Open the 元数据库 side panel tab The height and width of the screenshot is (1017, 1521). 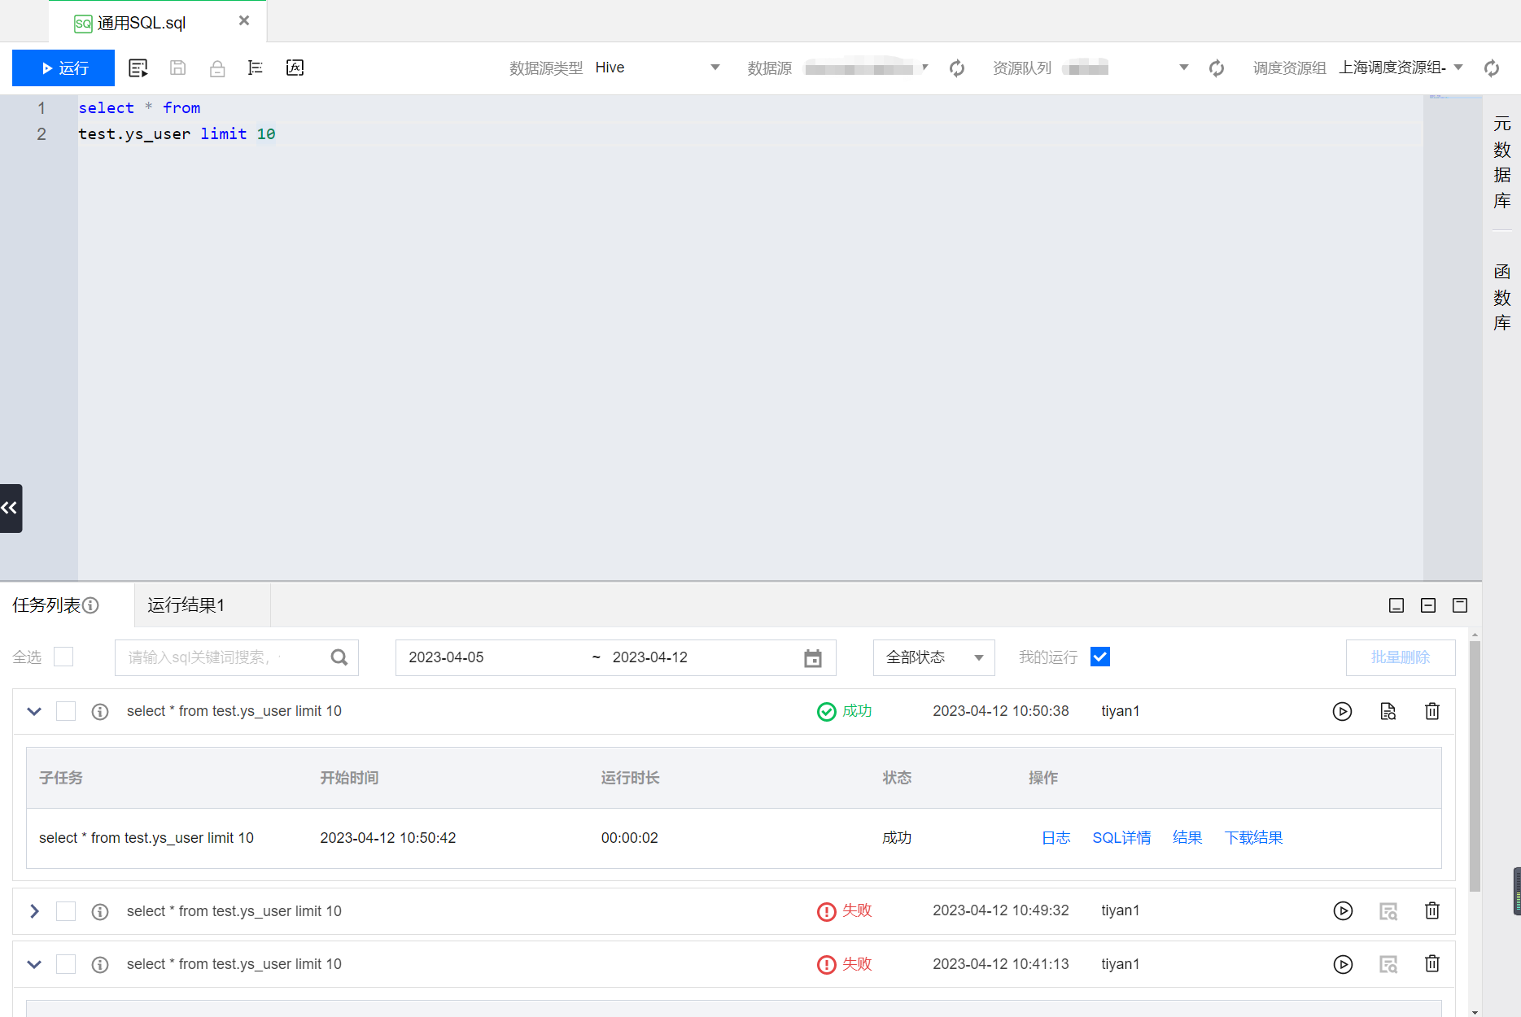(1501, 162)
